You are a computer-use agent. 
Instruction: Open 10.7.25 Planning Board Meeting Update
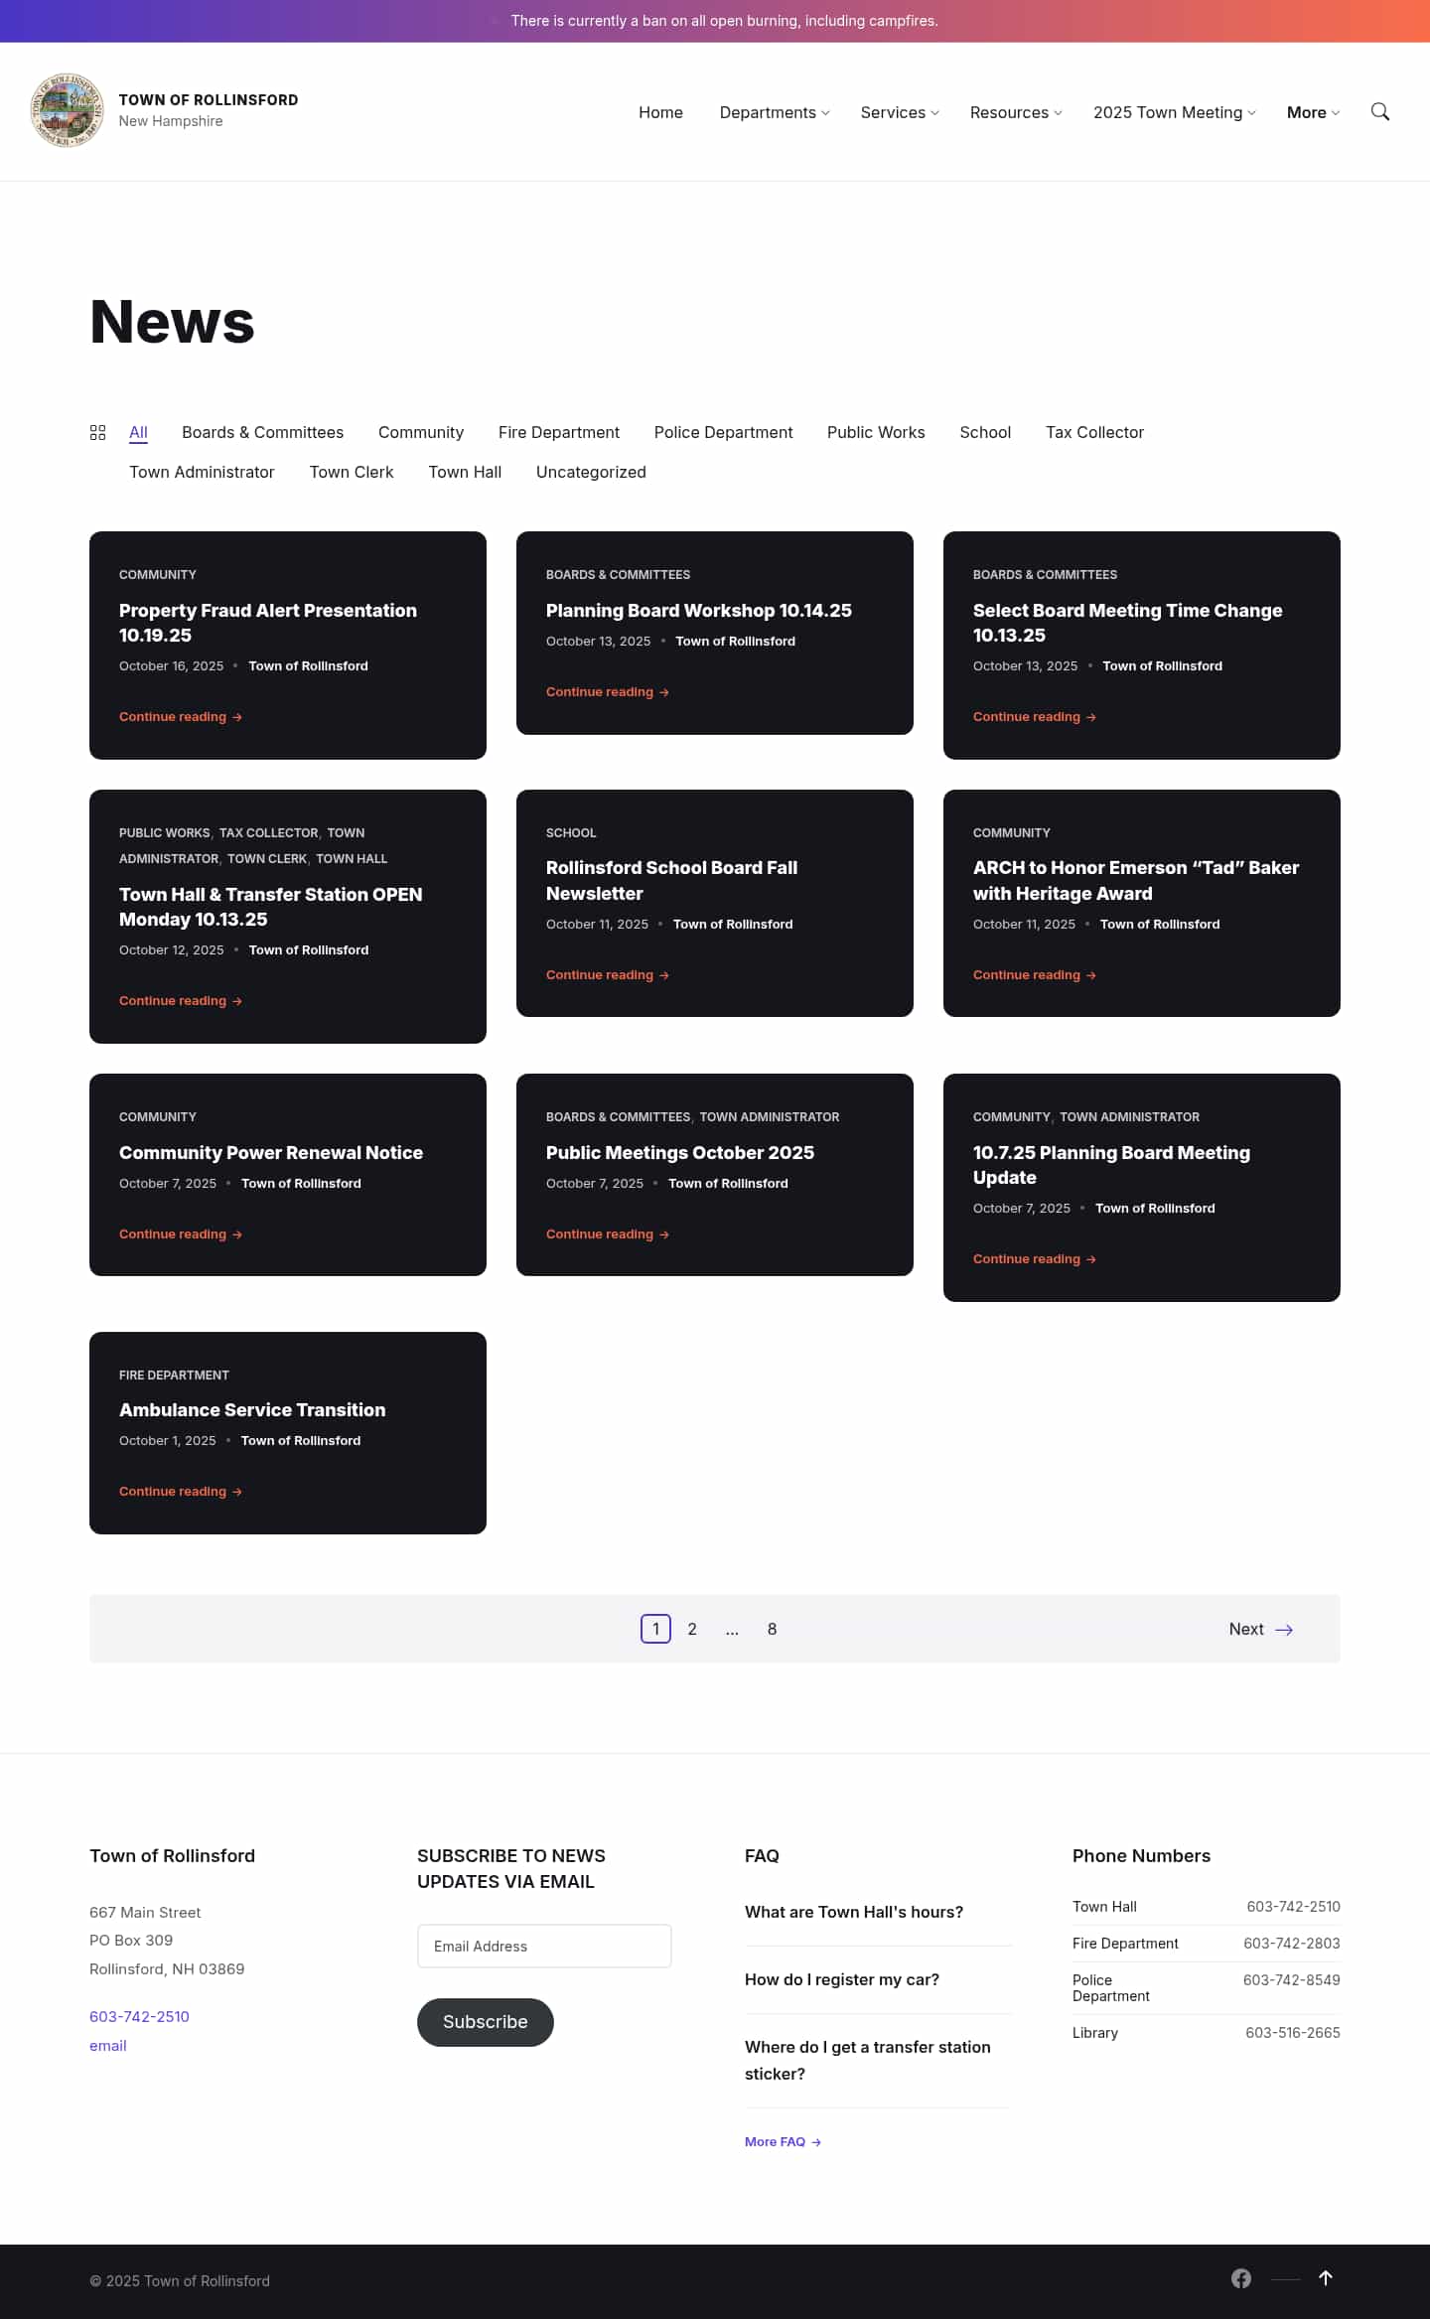pyautogui.click(x=1111, y=1165)
